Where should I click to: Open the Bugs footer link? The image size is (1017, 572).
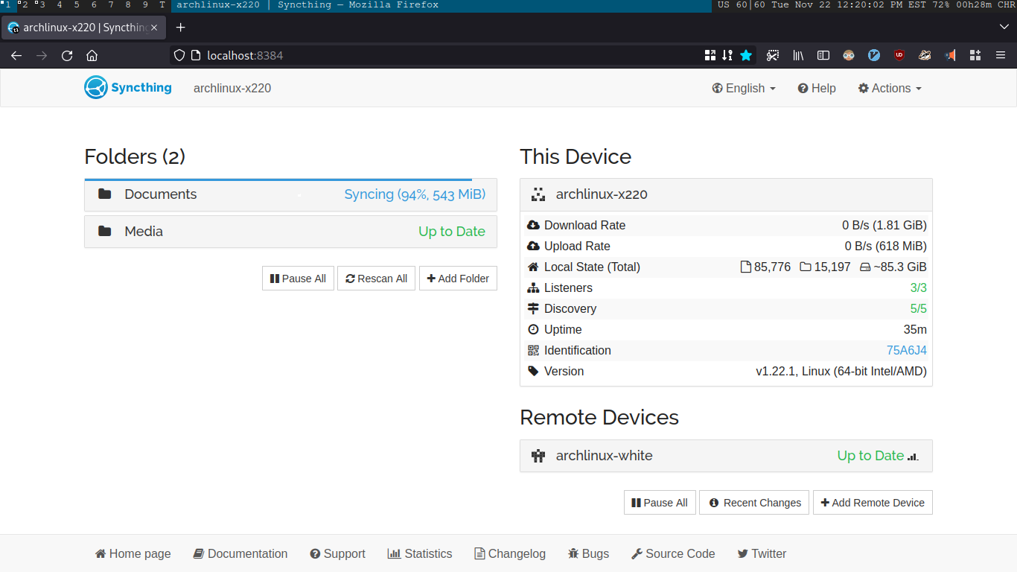(588, 553)
